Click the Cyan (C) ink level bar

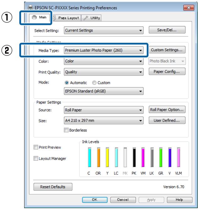coord(89,157)
